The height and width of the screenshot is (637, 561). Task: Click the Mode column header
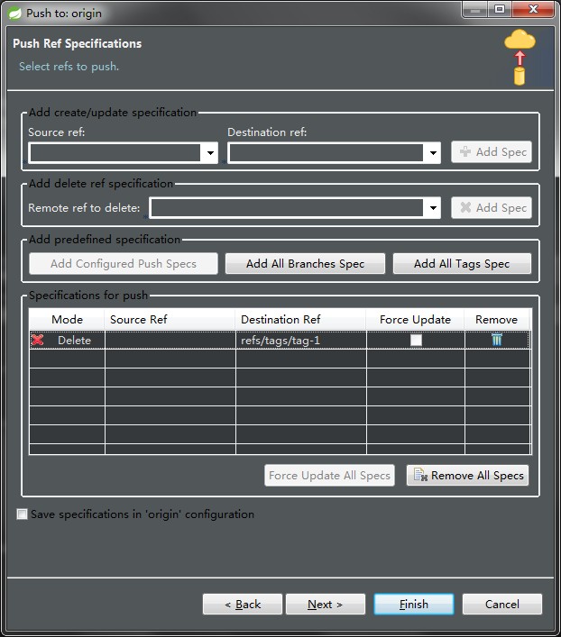67,320
